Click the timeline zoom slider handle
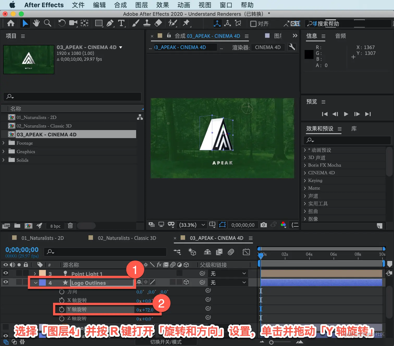The width and height of the screenshot is (394, 346). click(272, 342)
